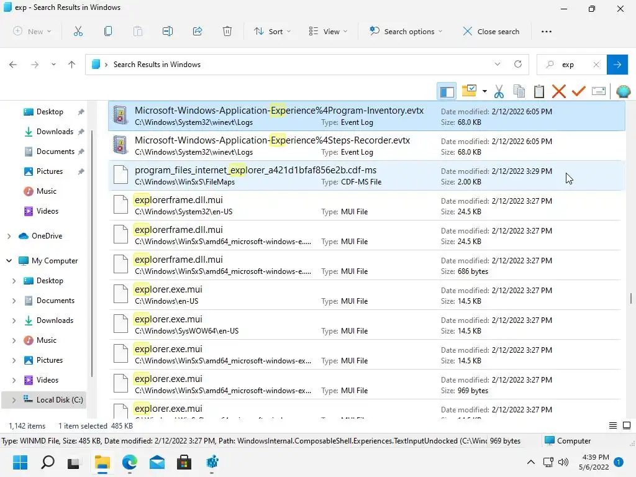636x477 pixels.
Task: Click the Copy icon in top command bar
Action: point(108,31)
